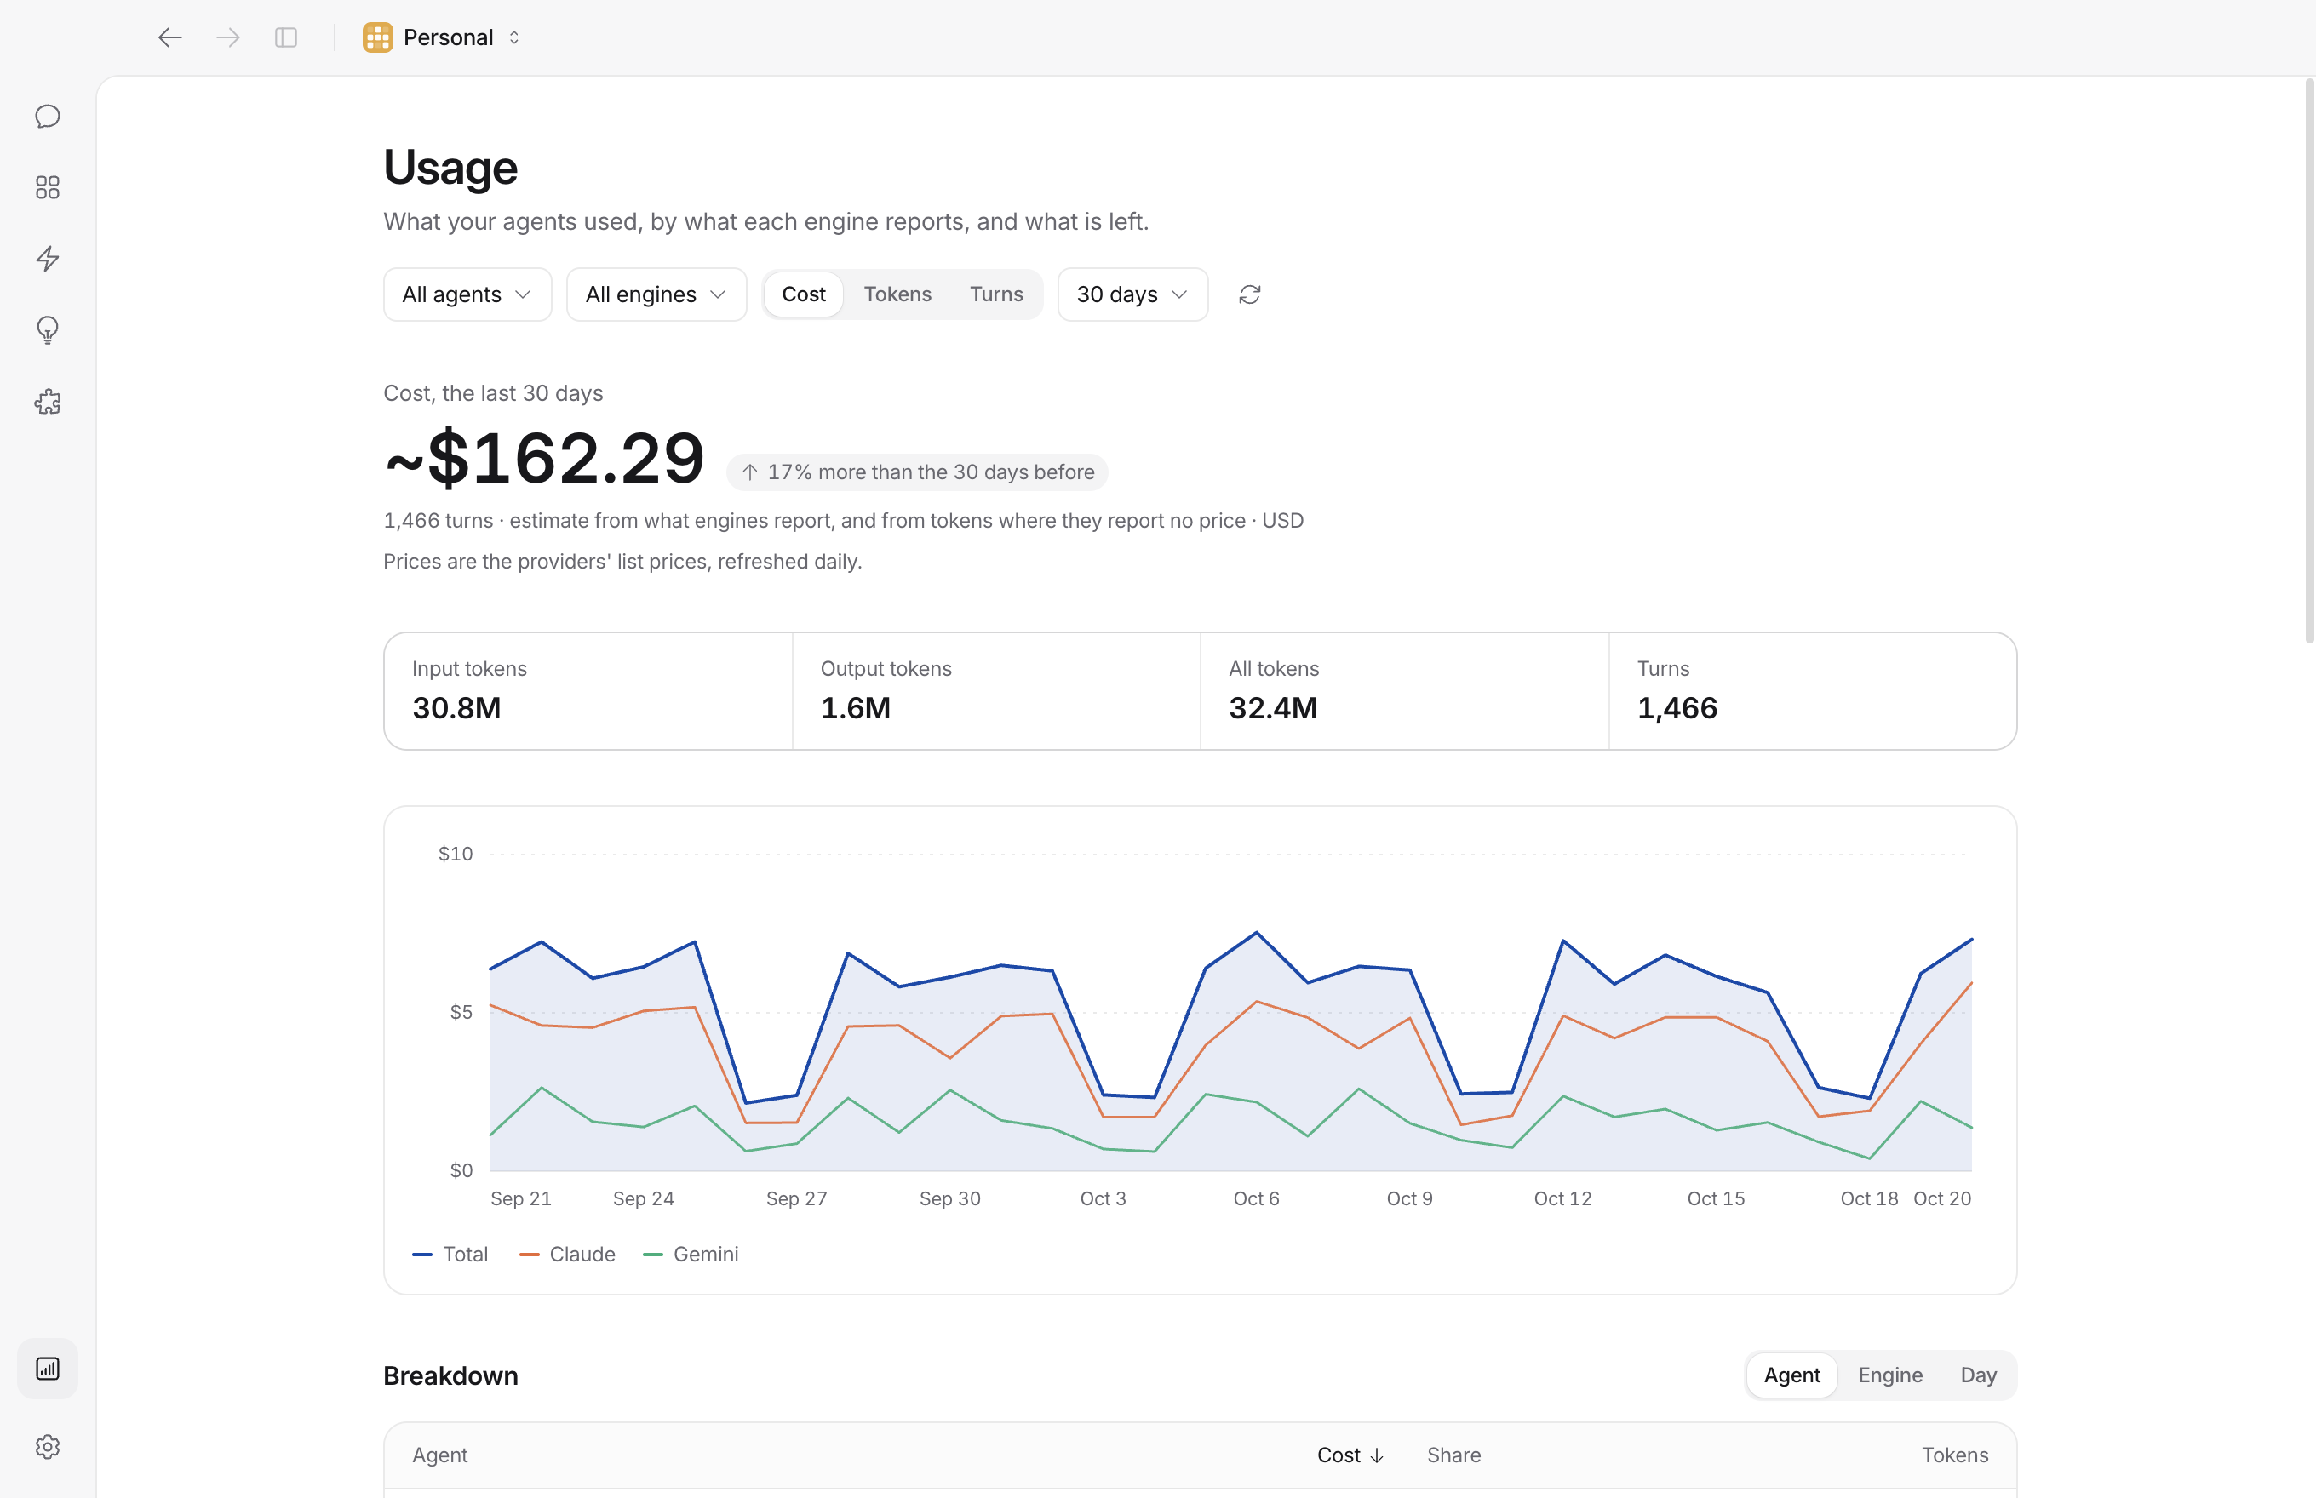Click the '17% more than the 30 days before' badge
The image size is (2316, 1498).
pos(917,472)
